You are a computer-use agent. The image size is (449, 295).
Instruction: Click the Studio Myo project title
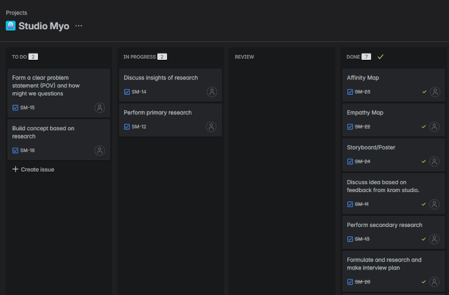click(44, 26)
